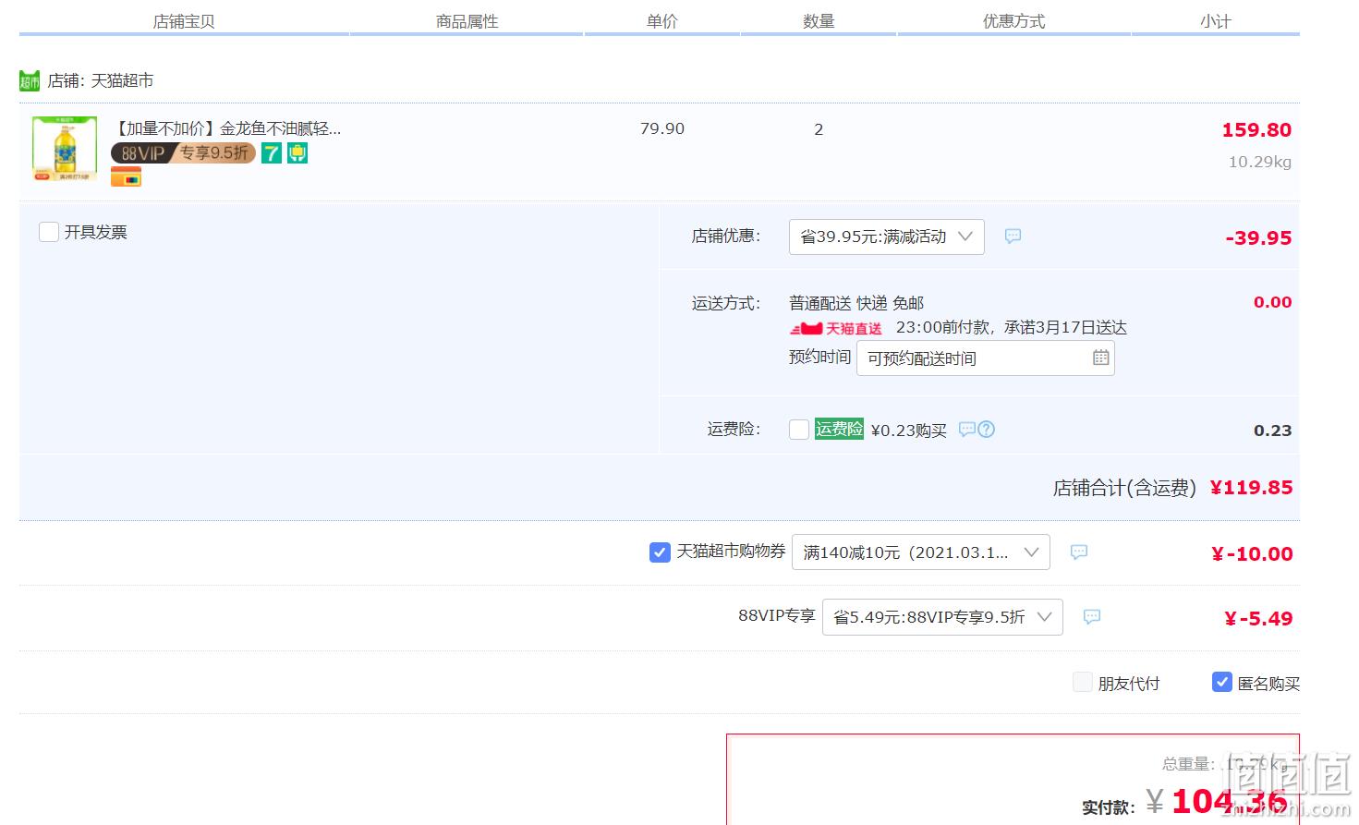Click the 23:00前付款 承诺3月17日送达 delivery promise
The height and width of the screenshot is (825, 1359).
pos(1012,328)
